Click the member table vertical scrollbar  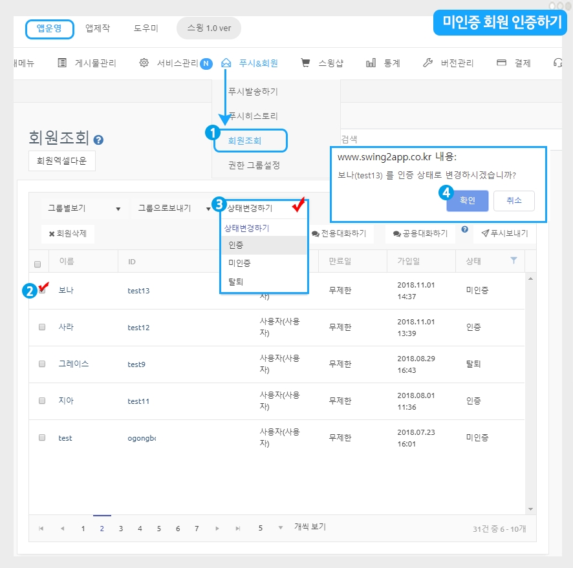coord(531,388)
